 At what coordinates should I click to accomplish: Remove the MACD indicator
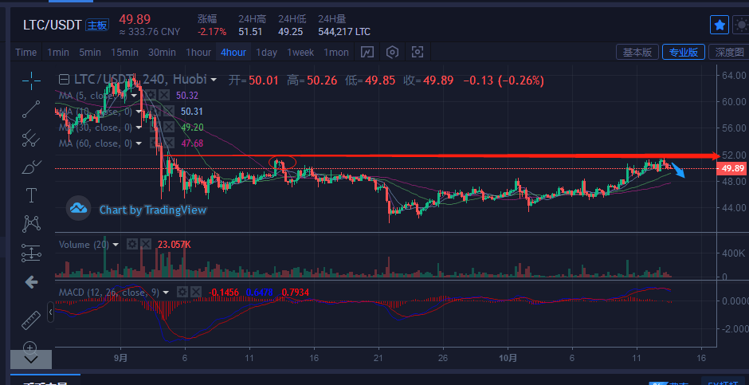click(195, 292)
